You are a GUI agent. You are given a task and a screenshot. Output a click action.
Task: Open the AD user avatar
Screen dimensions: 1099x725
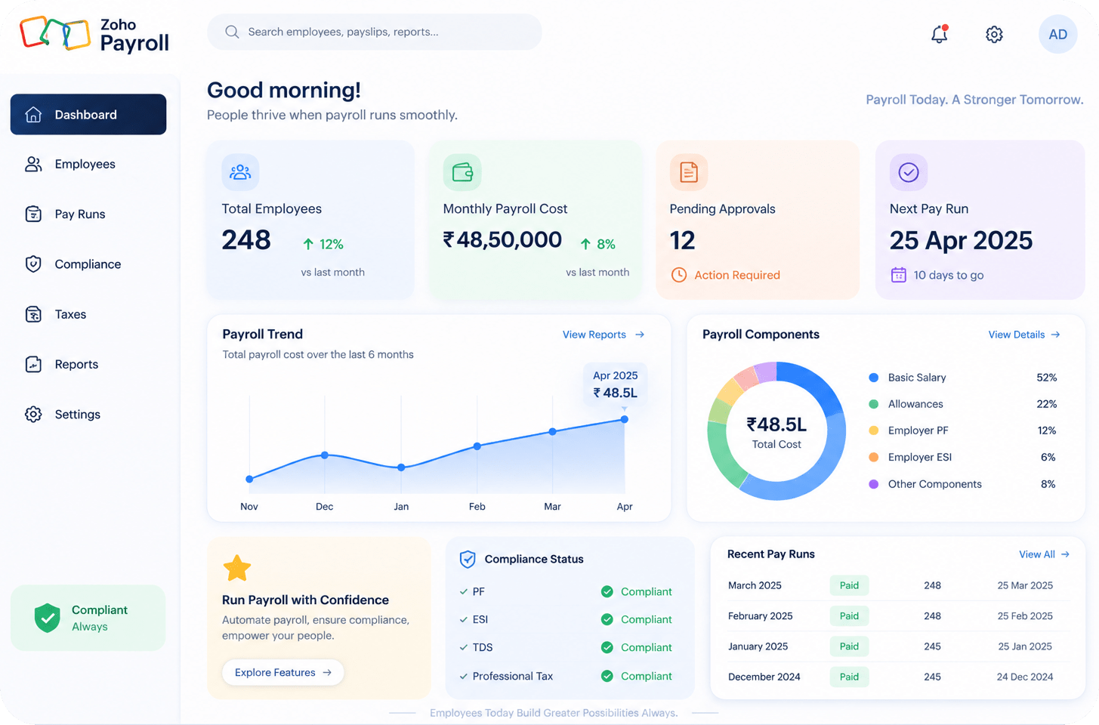pyautogui.click(x=1057, y=34)
